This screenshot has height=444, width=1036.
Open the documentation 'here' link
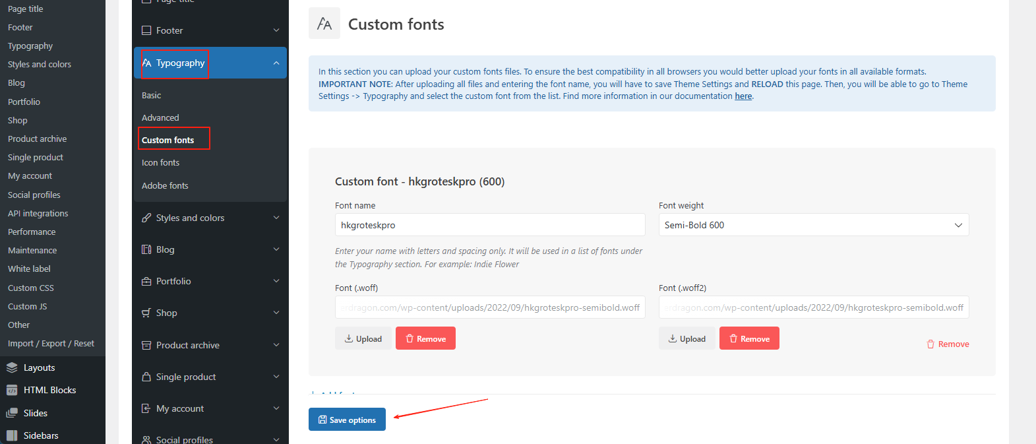click(x=743, y=96)
